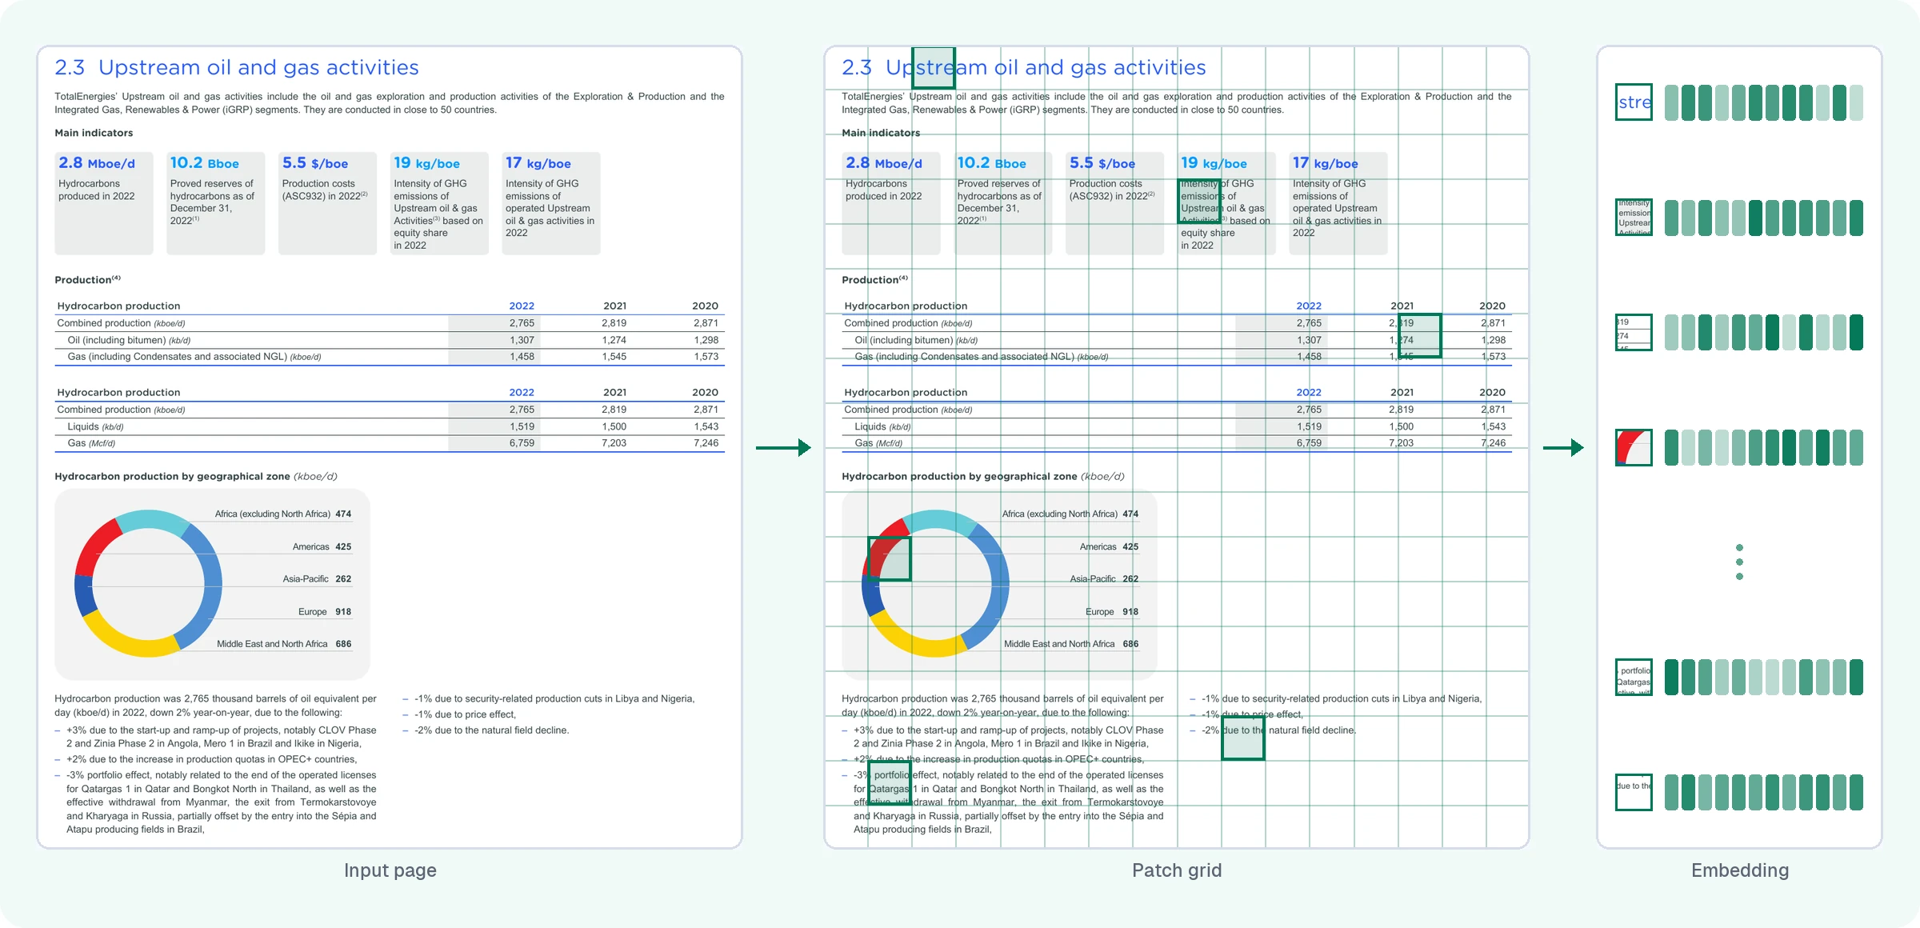Click cell "1,519" in Input page table
This screenshot has height=928, width=1920.
[522, 426]
